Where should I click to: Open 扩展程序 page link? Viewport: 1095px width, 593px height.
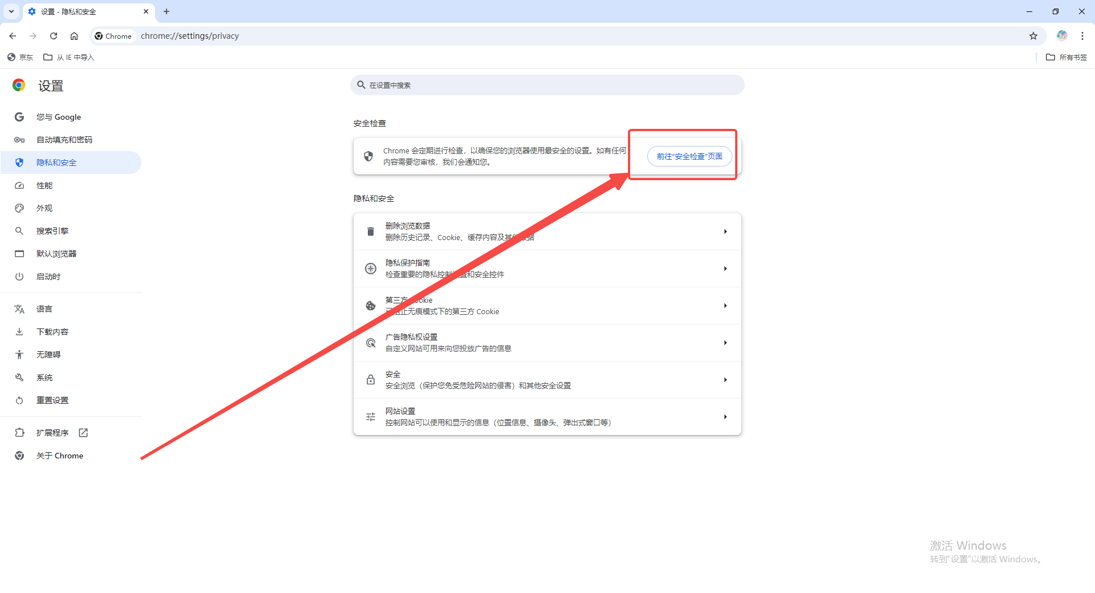point(71,433)
